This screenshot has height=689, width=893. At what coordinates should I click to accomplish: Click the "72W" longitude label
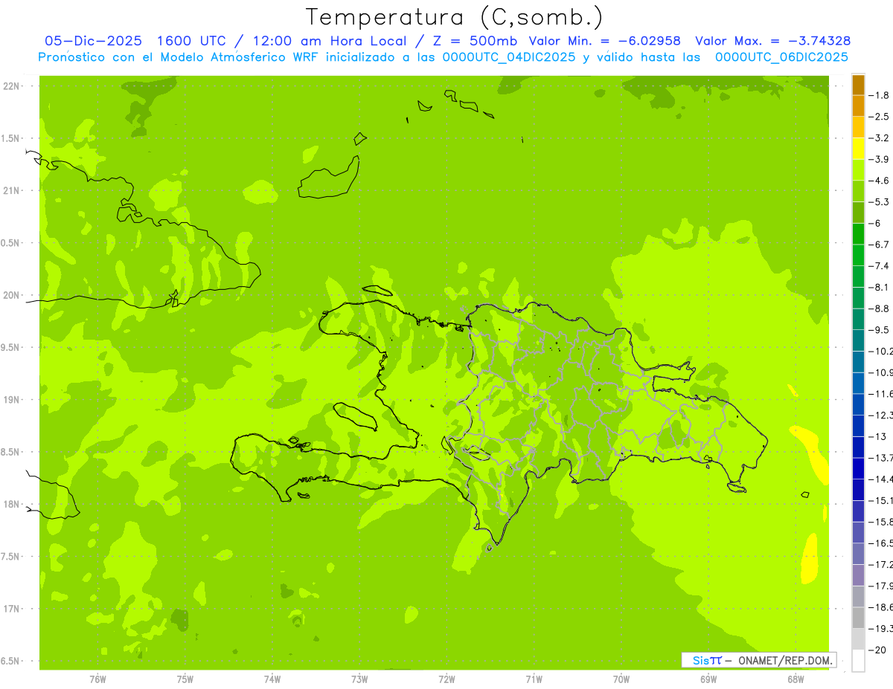pyautogui.click(x=447, y=679)
